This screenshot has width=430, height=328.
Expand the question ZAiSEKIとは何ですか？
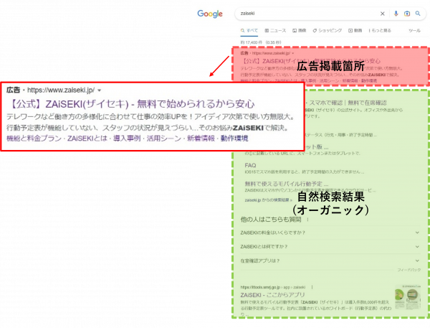330,247
